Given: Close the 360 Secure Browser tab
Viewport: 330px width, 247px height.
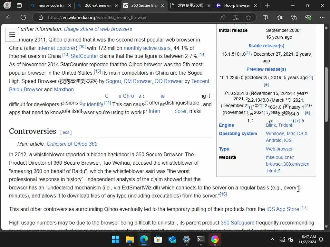Looking at the screenshot, I should pos(162,6).
